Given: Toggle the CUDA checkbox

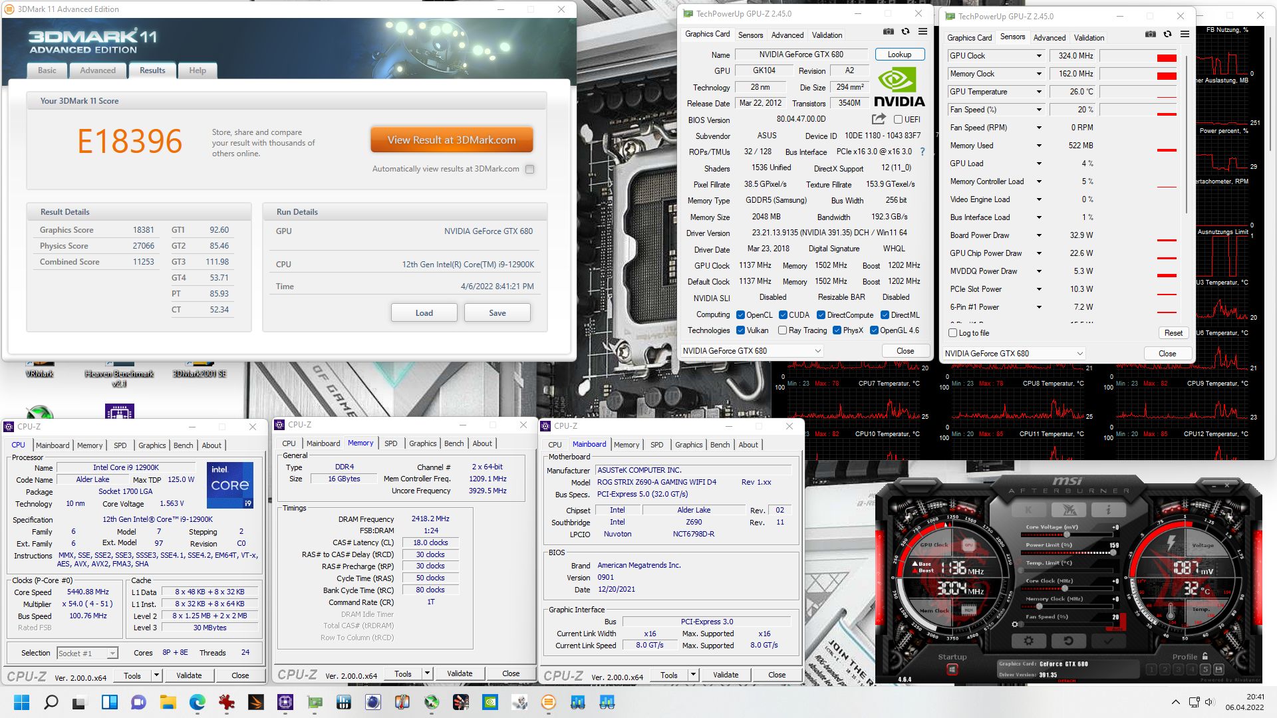Looking at the screenshot, I should click(x=783, y=315).
